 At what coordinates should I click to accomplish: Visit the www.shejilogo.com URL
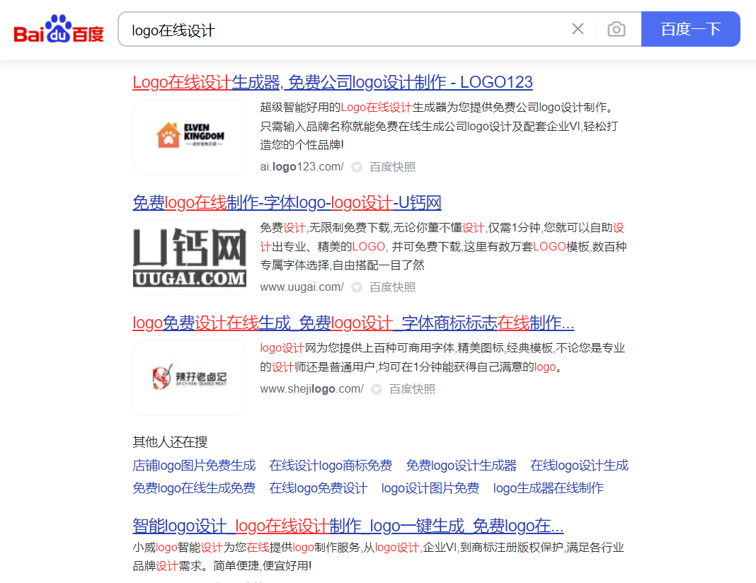tap(312, 389)
